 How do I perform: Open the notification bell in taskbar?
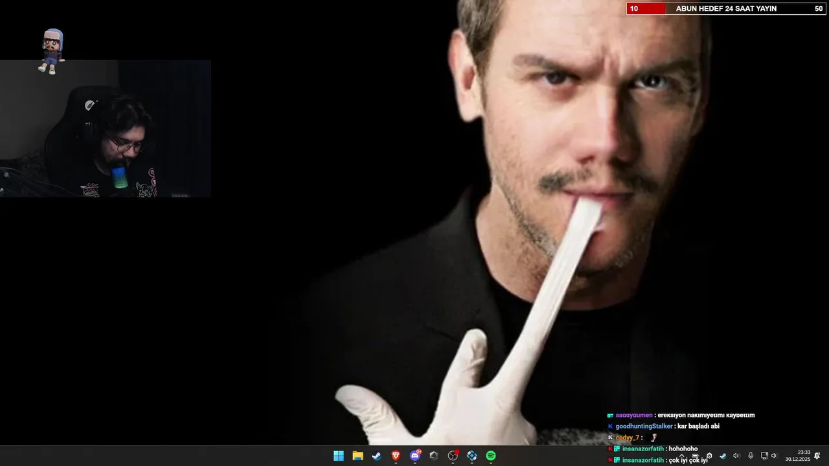817,456
